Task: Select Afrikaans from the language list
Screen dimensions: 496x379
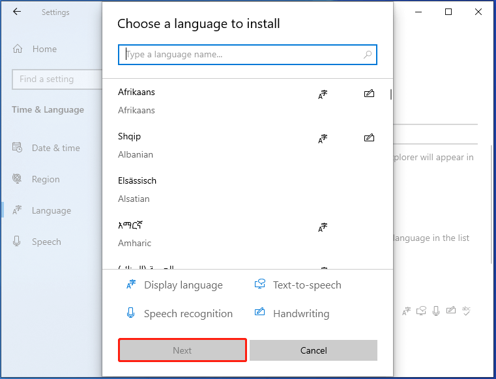Action: 248,101
